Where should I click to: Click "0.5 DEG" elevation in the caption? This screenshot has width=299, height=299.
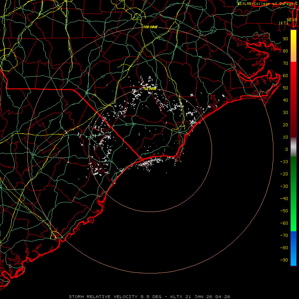(151, 297)
